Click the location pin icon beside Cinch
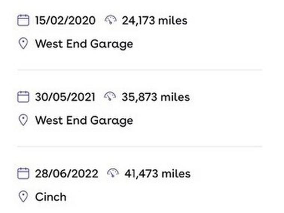Screen dimensions: 284x213 [23, 197]
